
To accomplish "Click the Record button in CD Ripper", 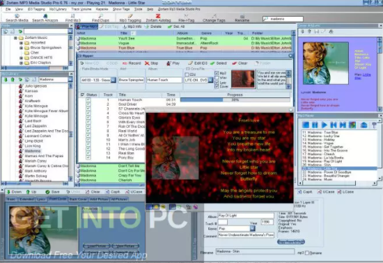I will pos(132,63).
